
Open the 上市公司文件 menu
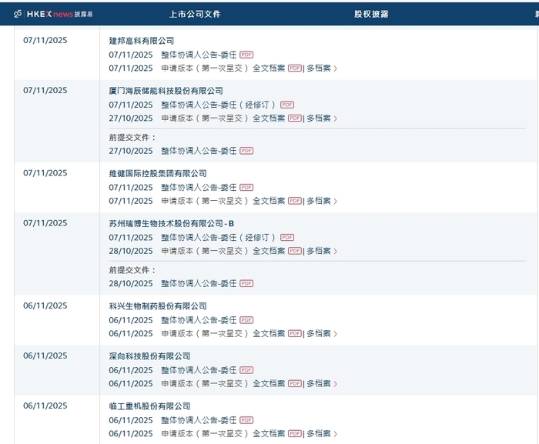coord(195,14)
